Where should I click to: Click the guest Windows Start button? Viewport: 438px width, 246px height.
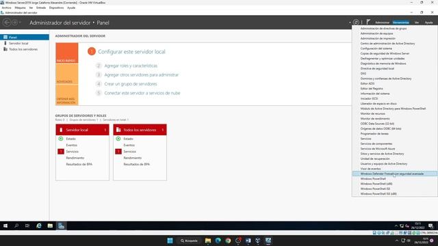5,225
